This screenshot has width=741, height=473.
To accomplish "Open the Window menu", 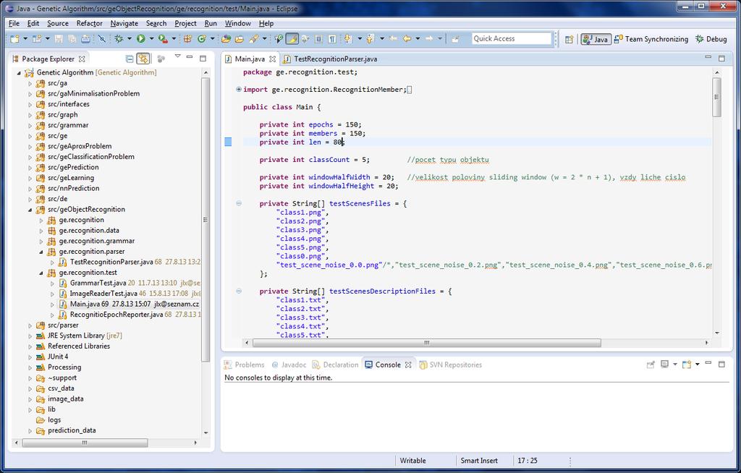I will coord(237,23).
